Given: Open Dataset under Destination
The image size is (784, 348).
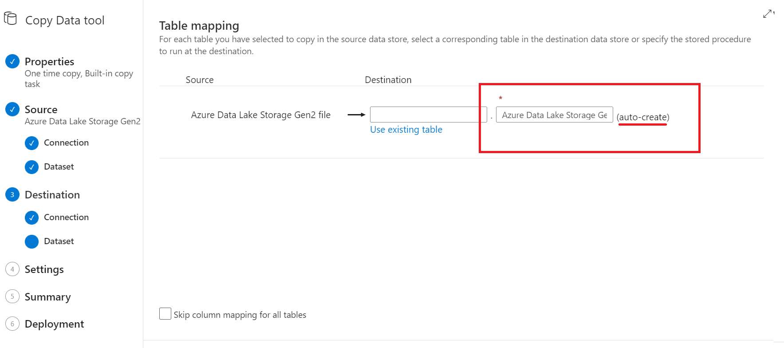Looking at the screenshot, I should [x=59, y=241].
